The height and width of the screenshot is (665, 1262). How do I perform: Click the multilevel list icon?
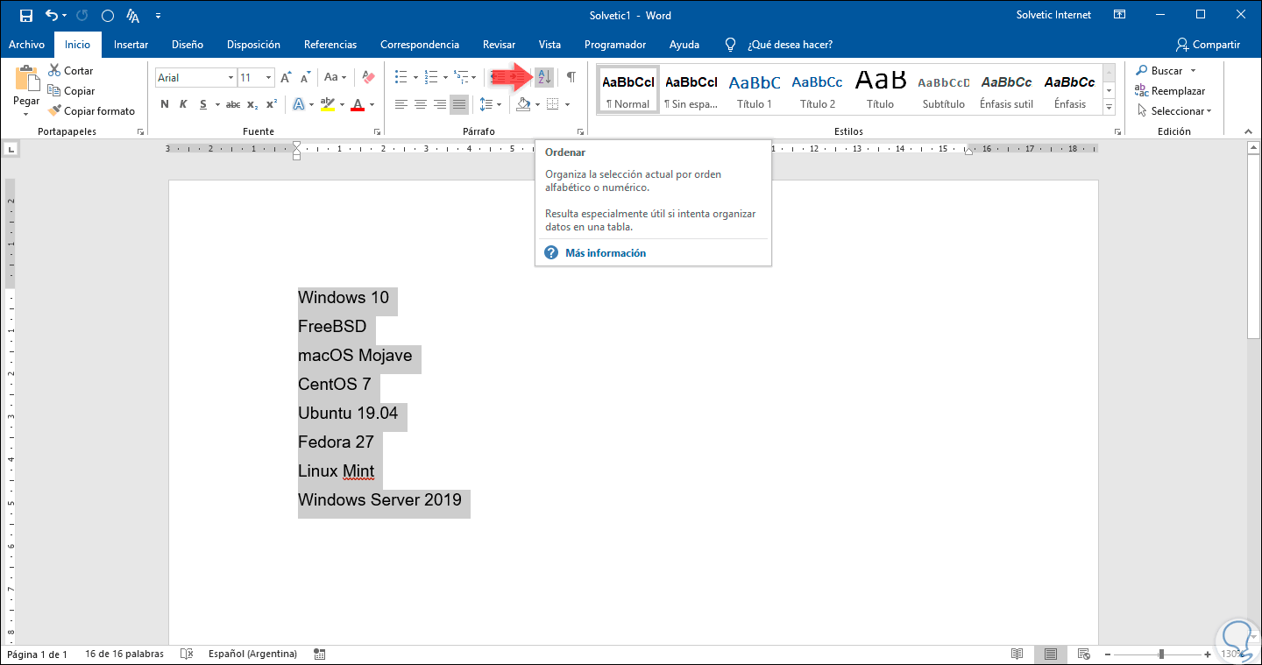pyautogui.click(x=460, y=78)
